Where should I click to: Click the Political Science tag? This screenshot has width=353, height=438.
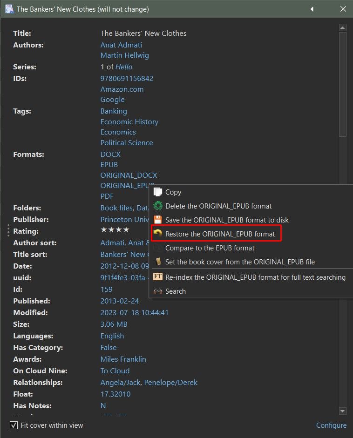[127, 143]
